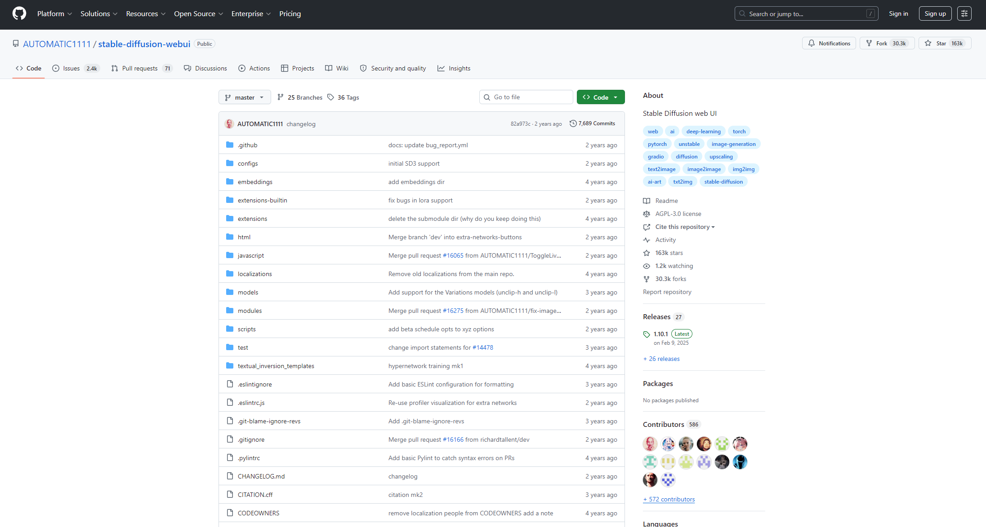Click the "initial SD3 support" commit message

coord(414,163)
